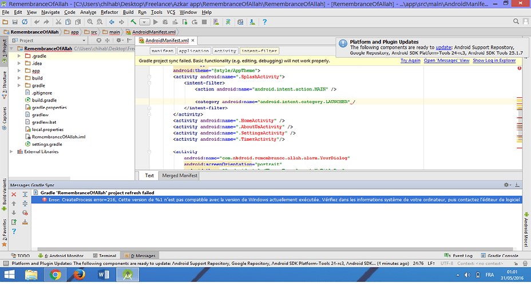Screen dimensions: 531x298
Task: Open Messages panel gear settings
Action: click(x=506, y=185)
